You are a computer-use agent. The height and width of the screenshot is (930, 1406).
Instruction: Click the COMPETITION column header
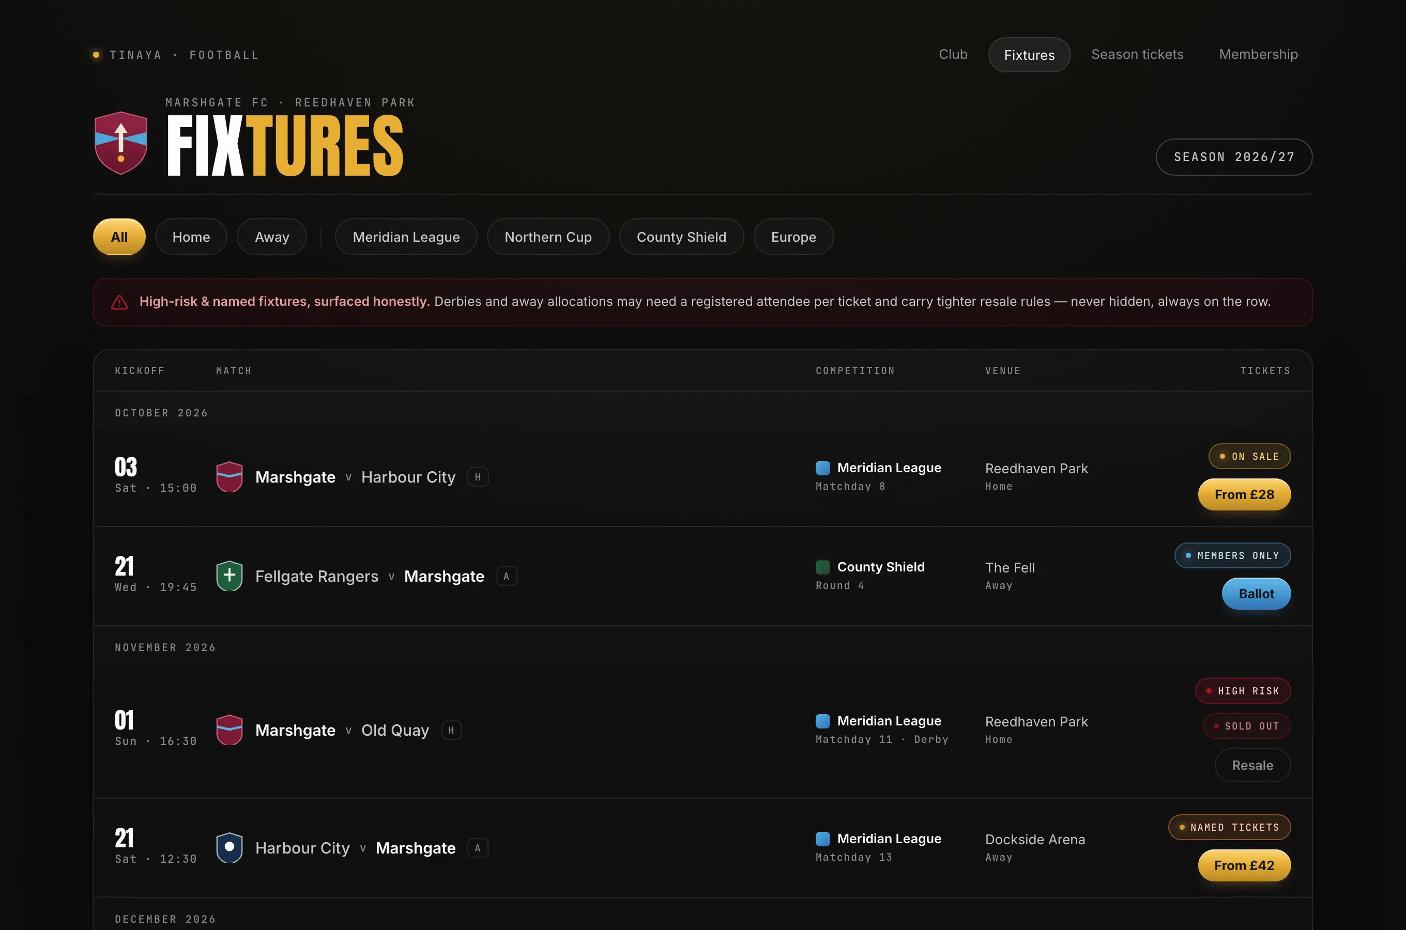tap(855, 370)
